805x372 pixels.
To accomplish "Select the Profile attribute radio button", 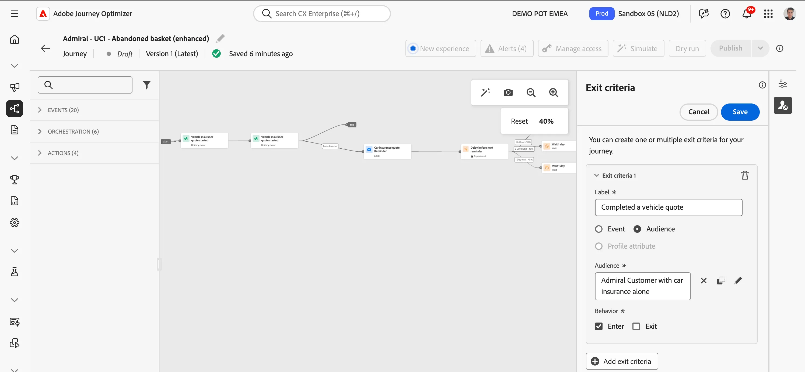I will click(x=598, y=246).
